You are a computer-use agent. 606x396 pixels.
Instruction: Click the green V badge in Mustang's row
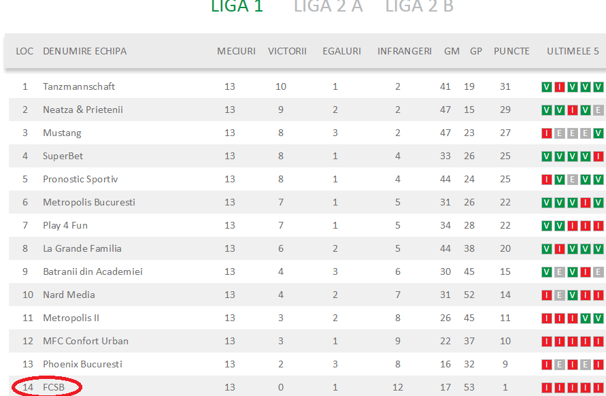point(598,133)
